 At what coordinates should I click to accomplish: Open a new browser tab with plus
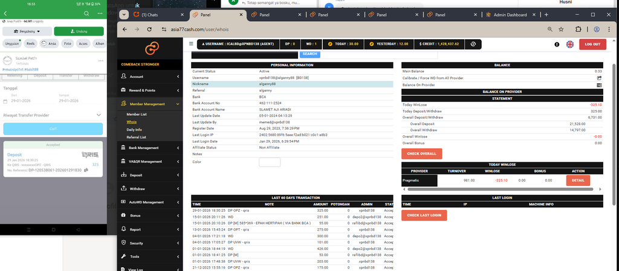pos(546,14)
